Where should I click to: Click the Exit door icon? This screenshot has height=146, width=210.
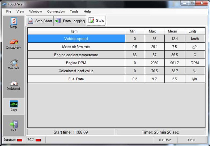[13, 125]
